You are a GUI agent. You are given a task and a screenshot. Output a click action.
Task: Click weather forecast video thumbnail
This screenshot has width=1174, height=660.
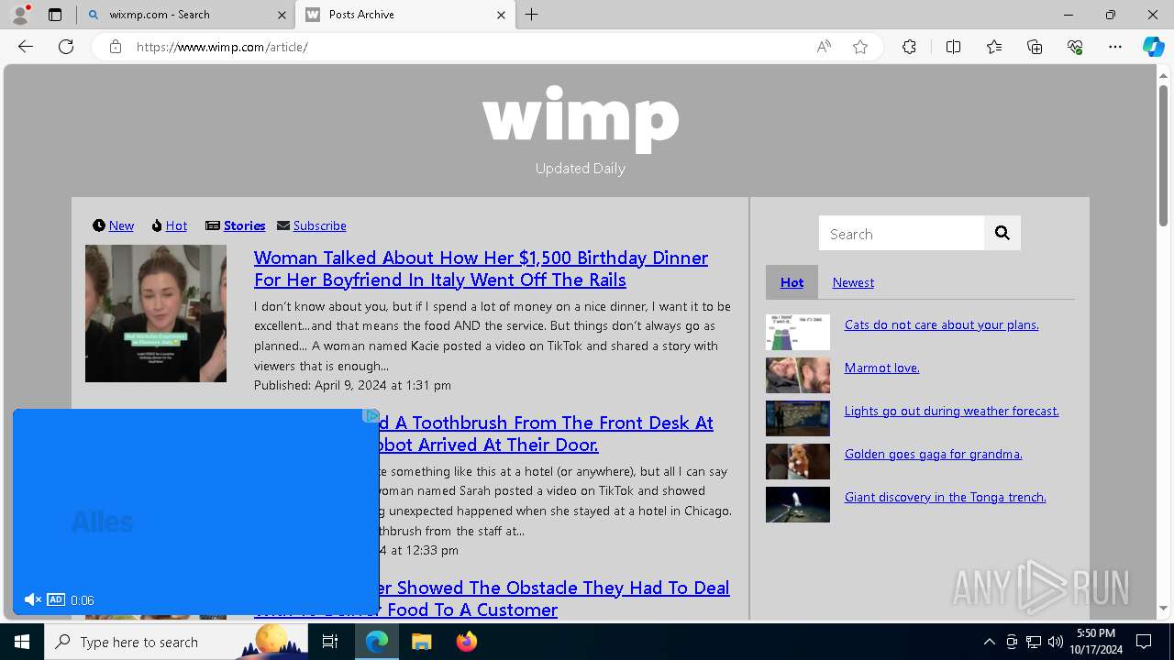[x=798, y=419]
